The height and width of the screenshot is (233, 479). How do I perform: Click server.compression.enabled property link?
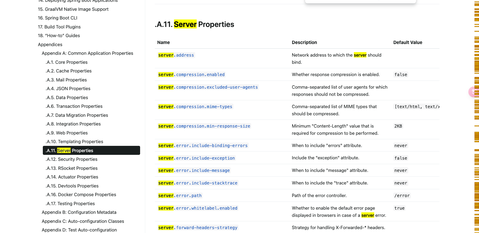click(x=191, y=75)
